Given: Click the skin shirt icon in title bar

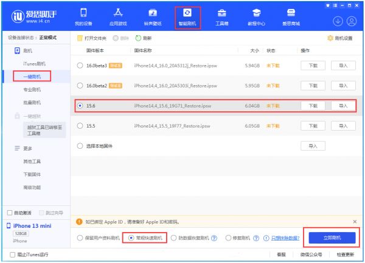Looking at the screenshot, I should [x=328, y=5].
